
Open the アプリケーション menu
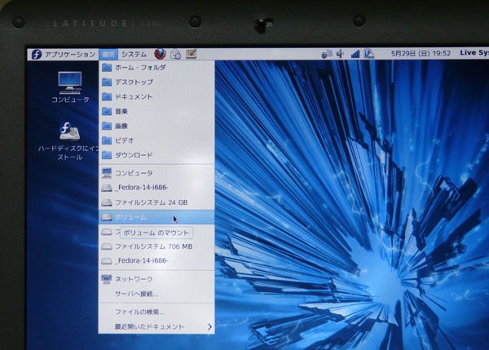click(x=64, y=54)
